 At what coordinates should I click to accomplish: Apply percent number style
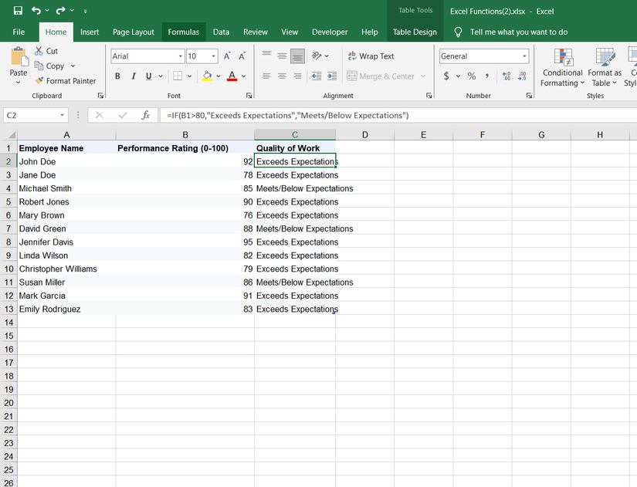click(x=471, y=76)
